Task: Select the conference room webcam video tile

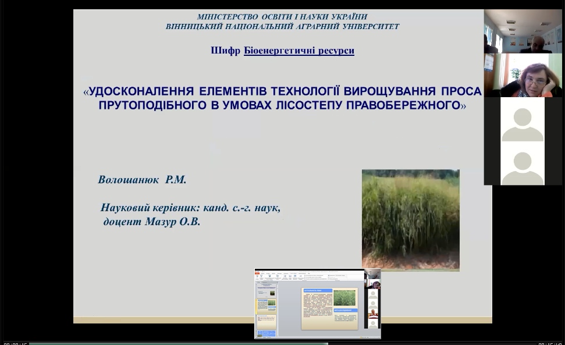Action: point(523,31)
